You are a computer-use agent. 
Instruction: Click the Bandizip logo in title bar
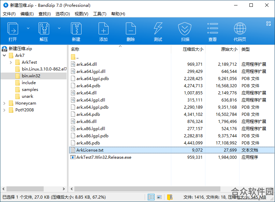pos(5,5)
